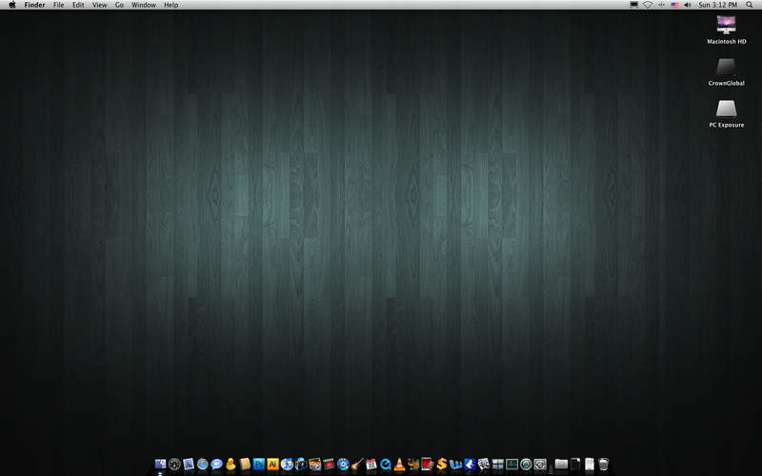This screenshot has height=476, width=762.
Task: Open the Window menu
Action: pos(144,5)
